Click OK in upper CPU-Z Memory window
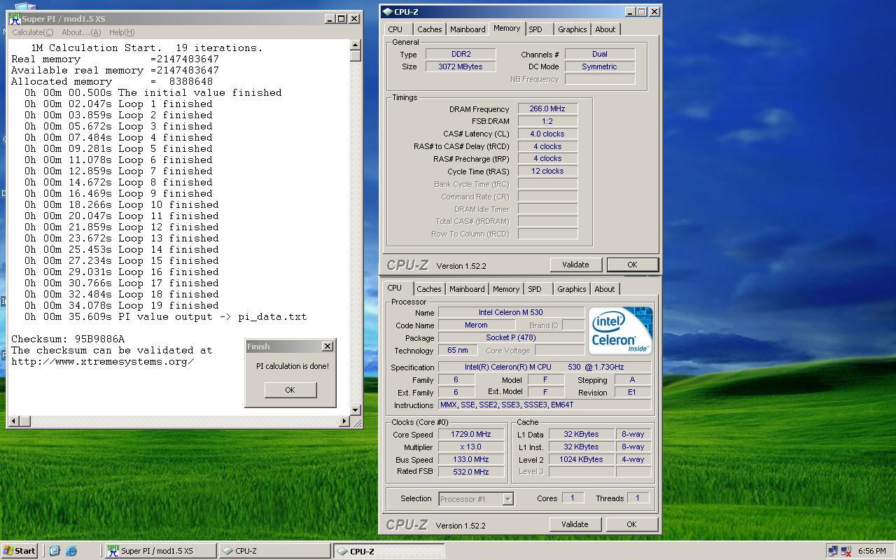896x560 pixels. click(x=632, y=265)
